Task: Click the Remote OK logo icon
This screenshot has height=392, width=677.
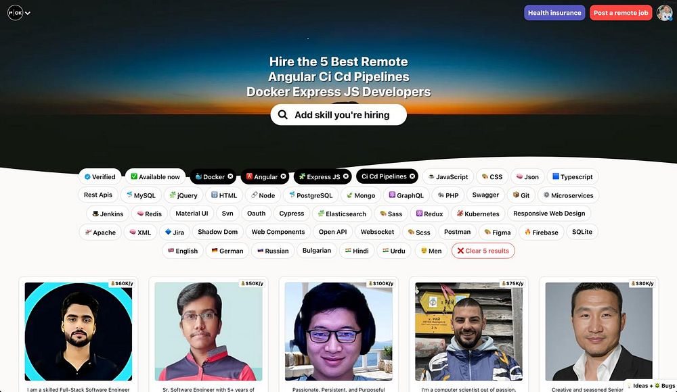Action: [x=15, y=13]
